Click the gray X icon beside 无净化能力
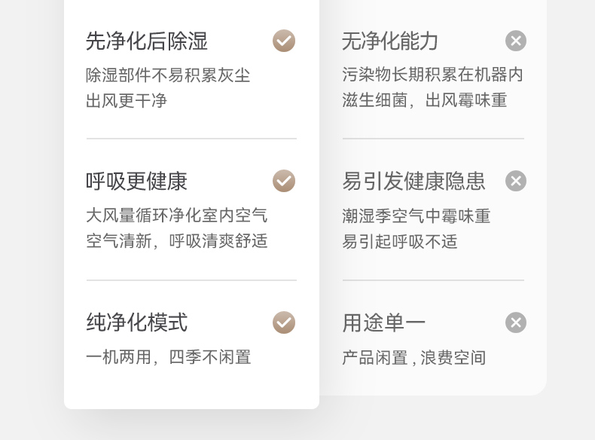 coord(516,41)
